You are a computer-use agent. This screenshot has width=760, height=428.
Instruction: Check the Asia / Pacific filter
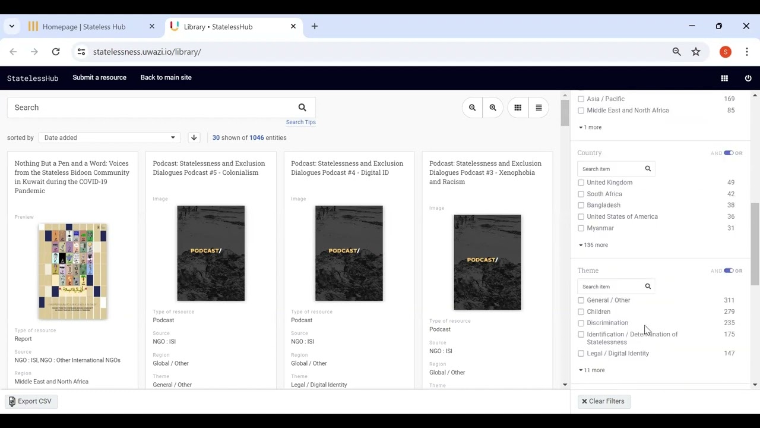581,99
